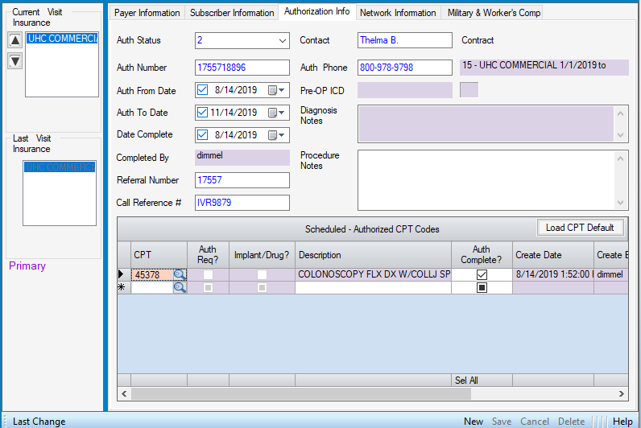Click the up arrow button for insurance order
The width and height of the screenshot is (641, 428).
(x=15, y=41)
